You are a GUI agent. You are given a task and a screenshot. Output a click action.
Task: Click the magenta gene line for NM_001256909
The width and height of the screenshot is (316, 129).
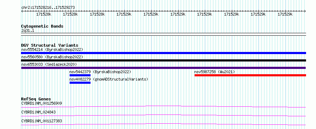(x=163, y=106)
